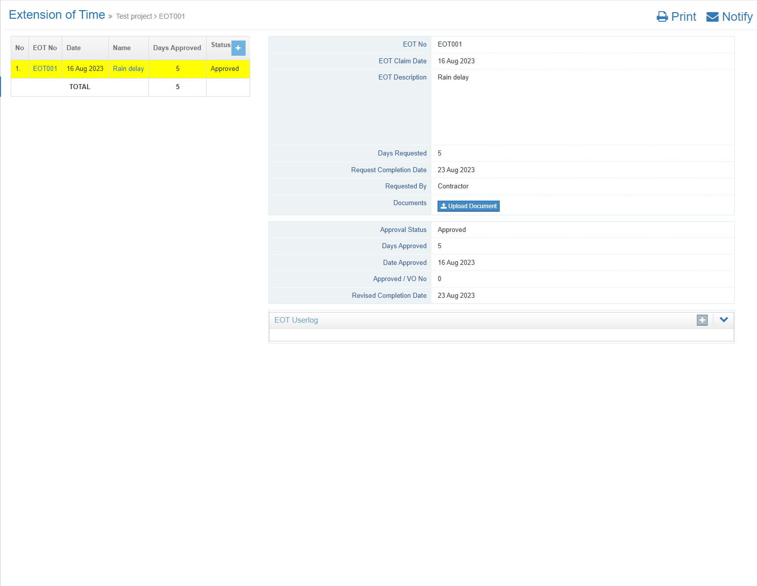757x586 pixels.
Task: Add an entry with the EOT Userlog plus icon
Action: (702, 320)
